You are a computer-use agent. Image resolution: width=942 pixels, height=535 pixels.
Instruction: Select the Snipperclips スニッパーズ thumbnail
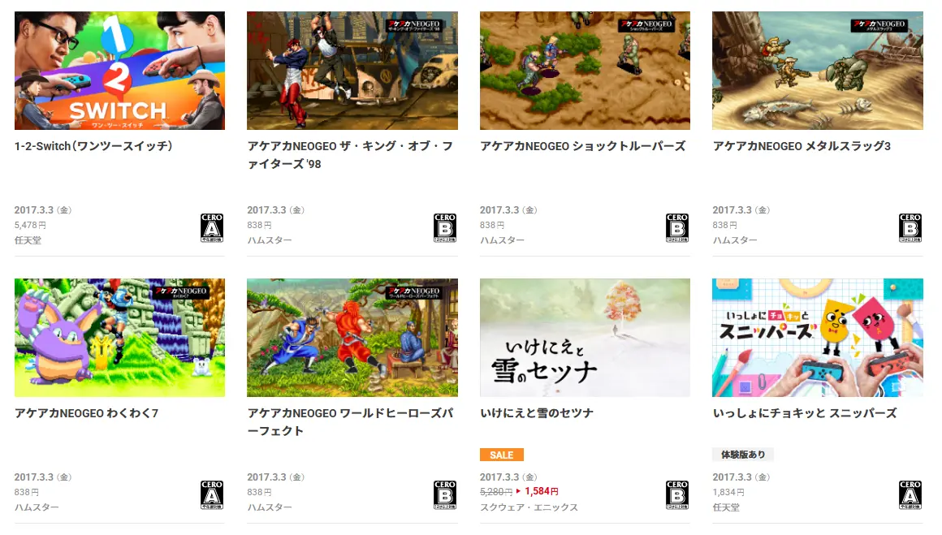click(818, 338)
